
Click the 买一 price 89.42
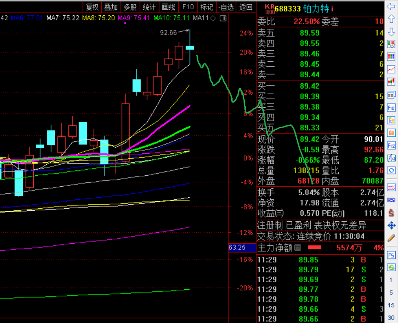click(x=309, y=86)
